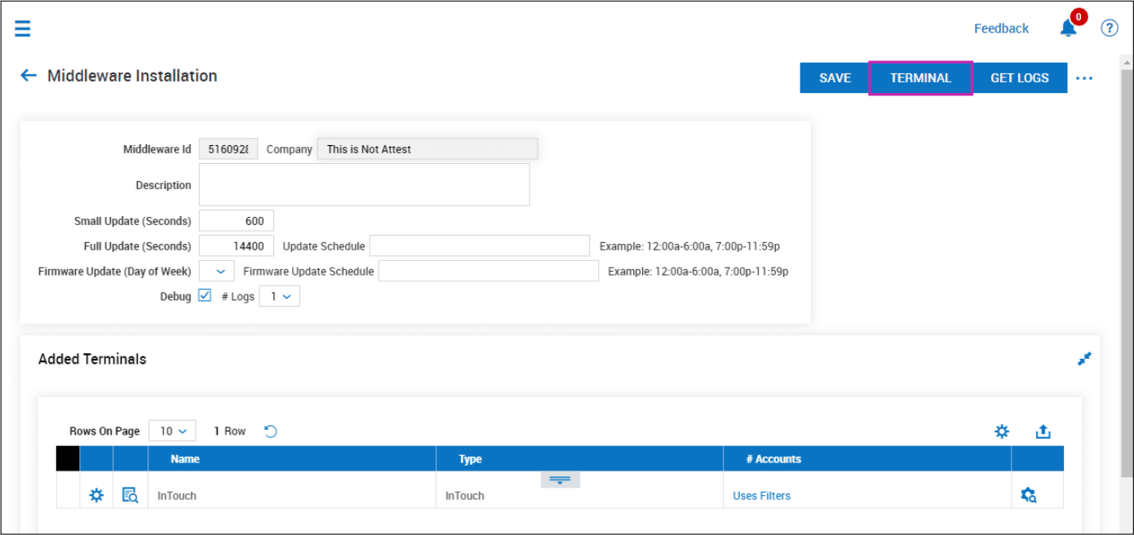The image size is (1134, 535).
Task: View InTouch row details icon
Action: [x=130, y=495]
